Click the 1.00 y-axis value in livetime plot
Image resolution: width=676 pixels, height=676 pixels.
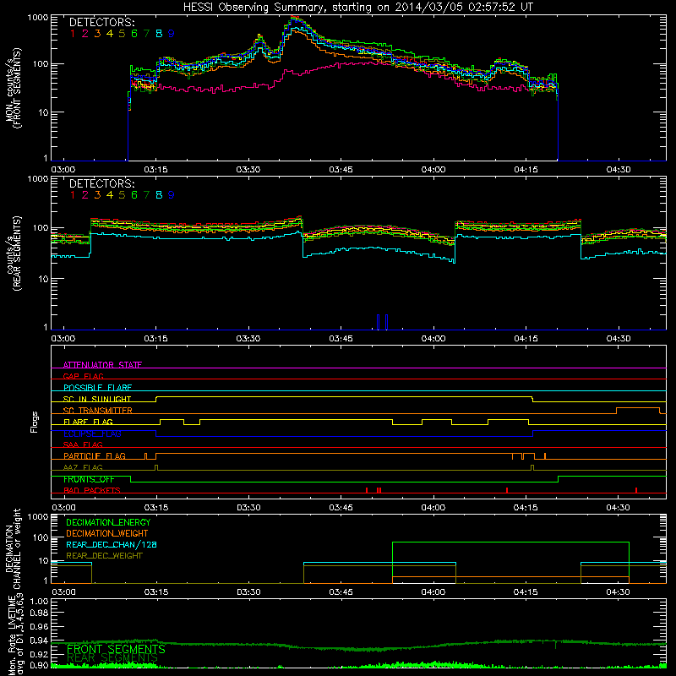tap(39, 601)
